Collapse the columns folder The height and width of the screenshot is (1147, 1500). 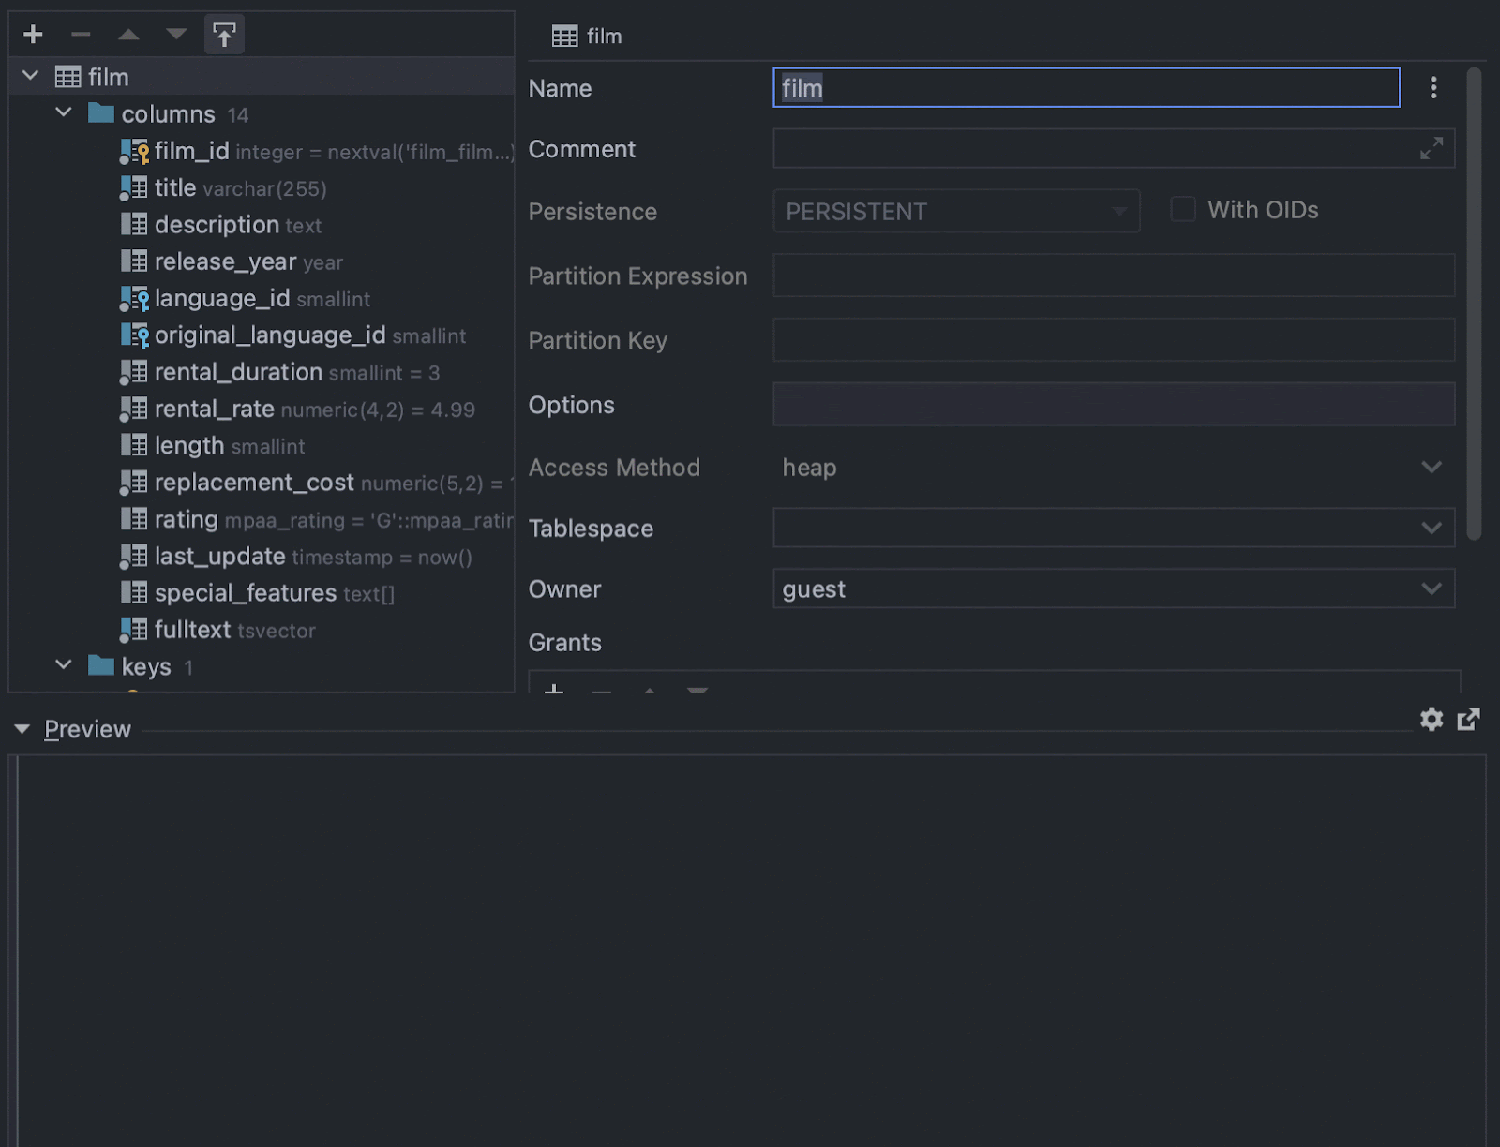click(x=64, y=113)
